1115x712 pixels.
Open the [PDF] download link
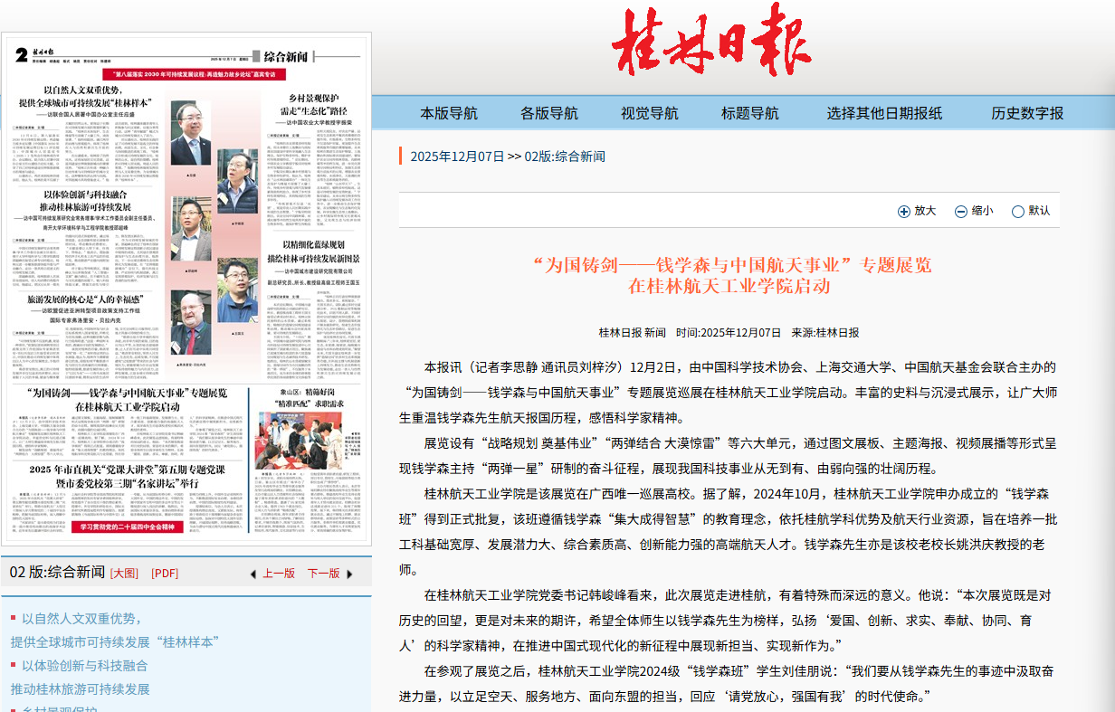pos(165,574)
